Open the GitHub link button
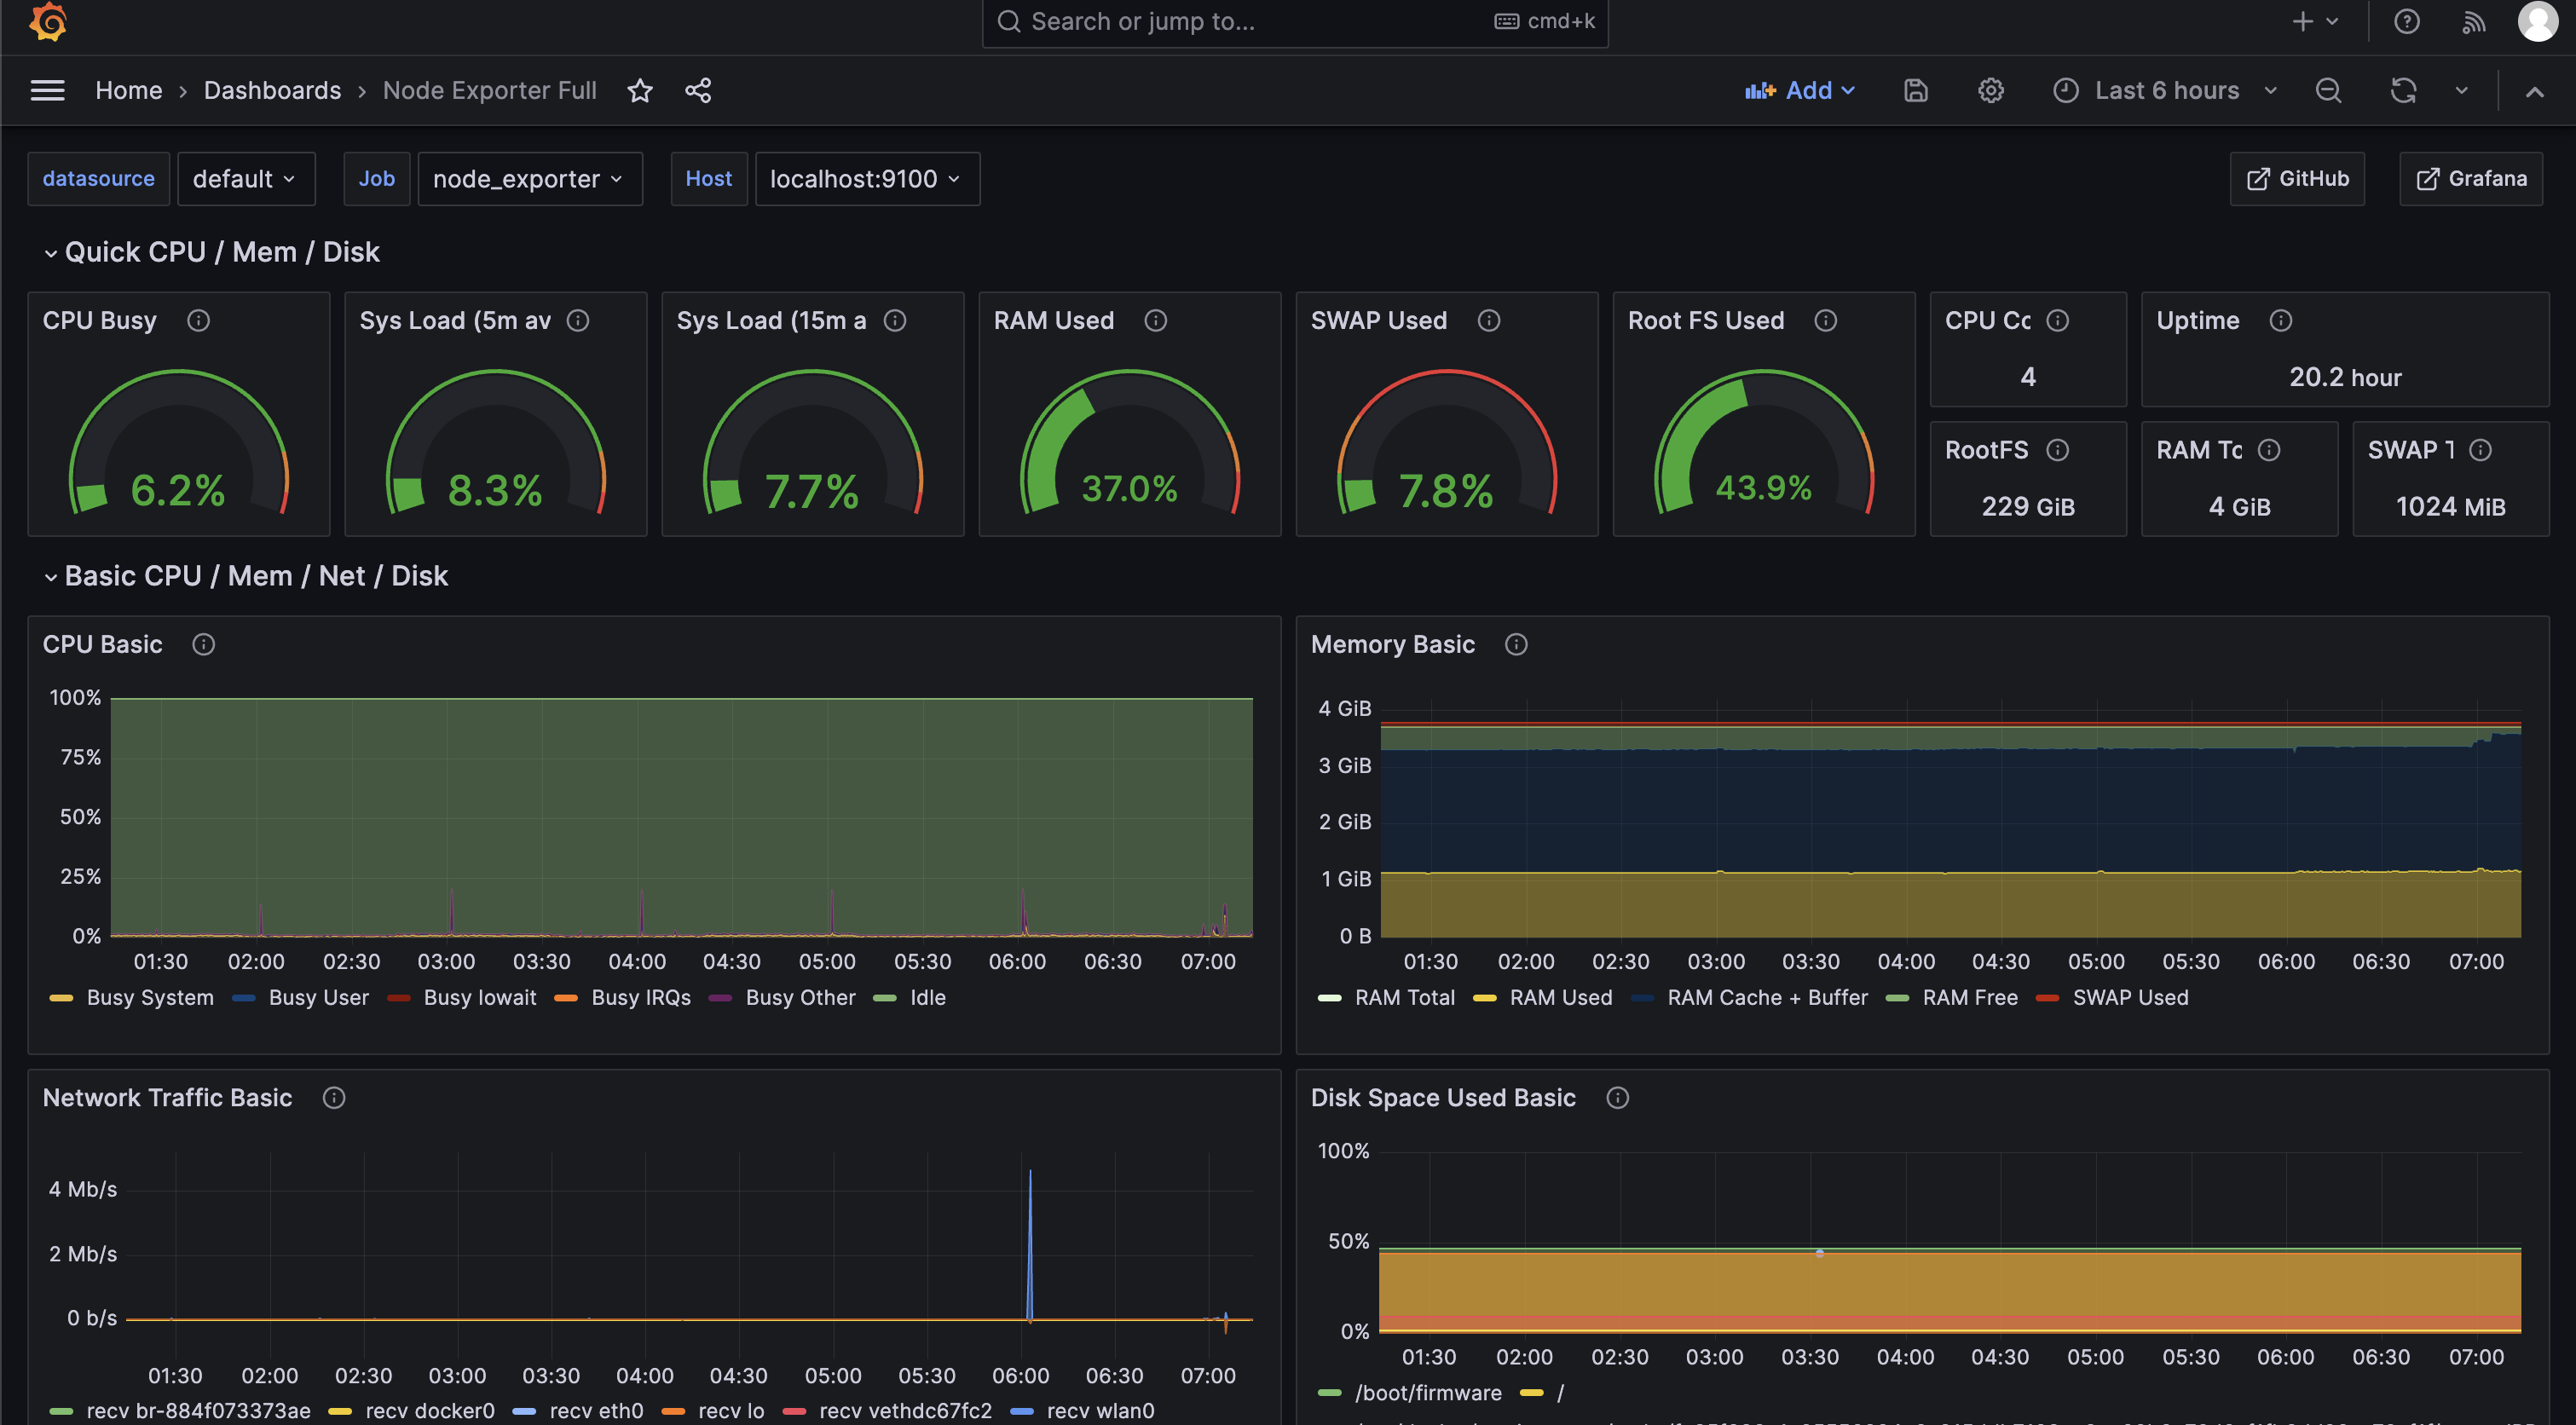This screenshot has width=2576, height=1425. pyautogui.click(x=2296, y=179)
